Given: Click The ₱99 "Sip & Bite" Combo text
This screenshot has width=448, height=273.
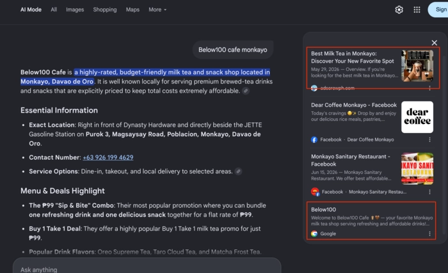Looking at the screenshot, I should pos(72,205).
